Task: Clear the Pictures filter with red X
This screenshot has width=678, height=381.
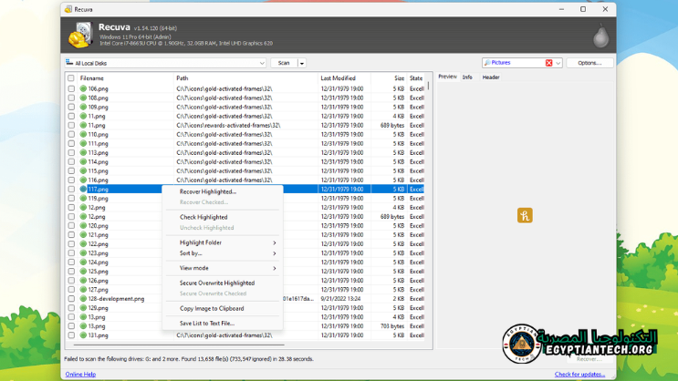Action: [x=548, y=63]
